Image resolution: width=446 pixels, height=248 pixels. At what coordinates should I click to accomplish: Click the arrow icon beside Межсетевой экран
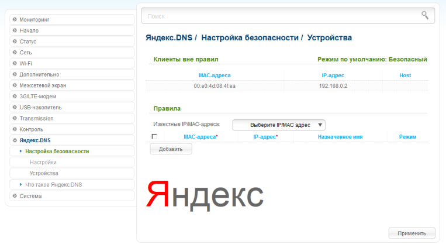pyautogui.click(x=15, y=85)
